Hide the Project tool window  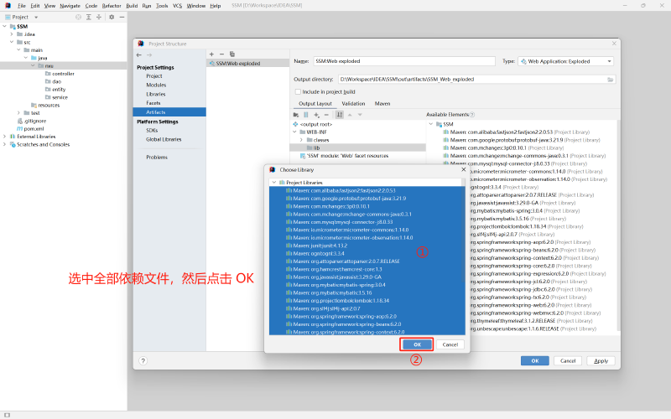pos(122,17)
